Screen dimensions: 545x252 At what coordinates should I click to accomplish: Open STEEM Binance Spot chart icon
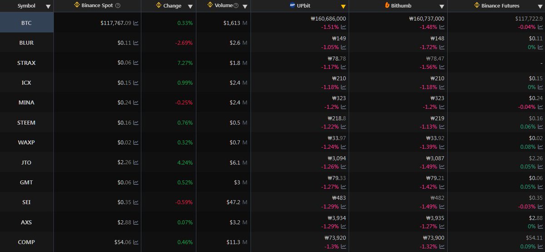[136, 123]
